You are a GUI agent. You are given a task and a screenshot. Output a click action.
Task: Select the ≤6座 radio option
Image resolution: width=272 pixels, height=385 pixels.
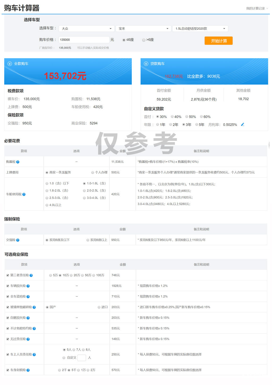tap(124, 40)
